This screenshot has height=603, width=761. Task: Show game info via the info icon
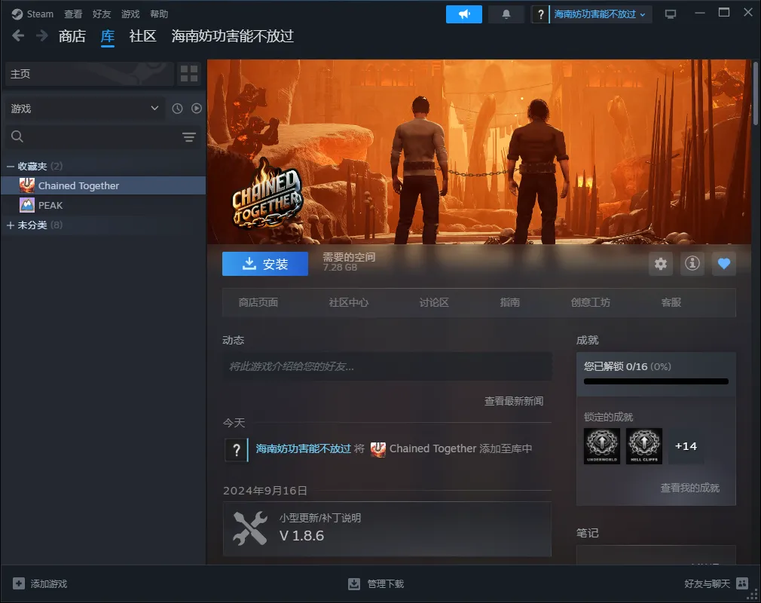(692, 264)
